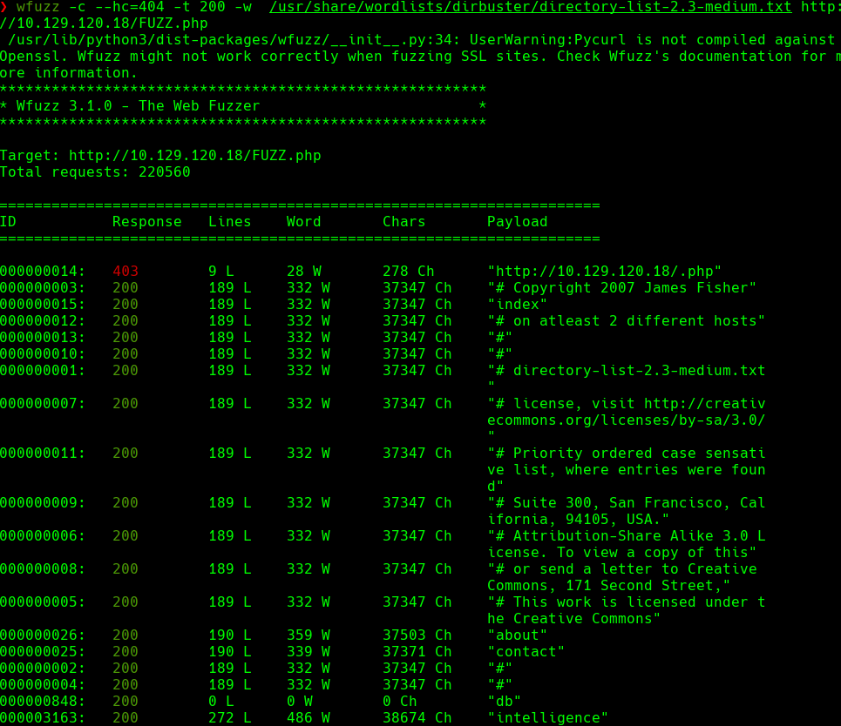This screenshot has height=726, width=841.
Task: Select the Lines column header
Action: [x=229, y=221]
